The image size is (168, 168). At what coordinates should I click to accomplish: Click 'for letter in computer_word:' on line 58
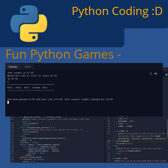coord(40,147)
